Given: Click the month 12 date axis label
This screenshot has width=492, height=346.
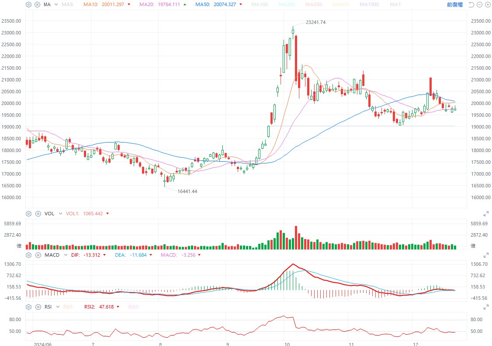Looking at the screenshot, I should pyautogui.click(x=416, y=344).
